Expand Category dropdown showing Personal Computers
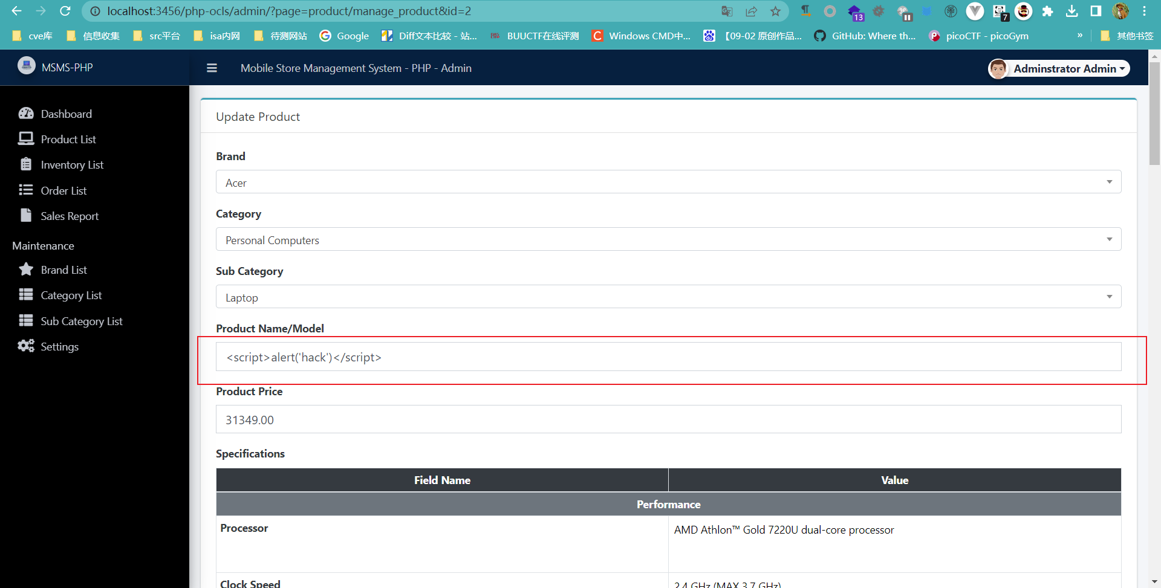This screenshot has height=588, width=1161. coord(668,239)
